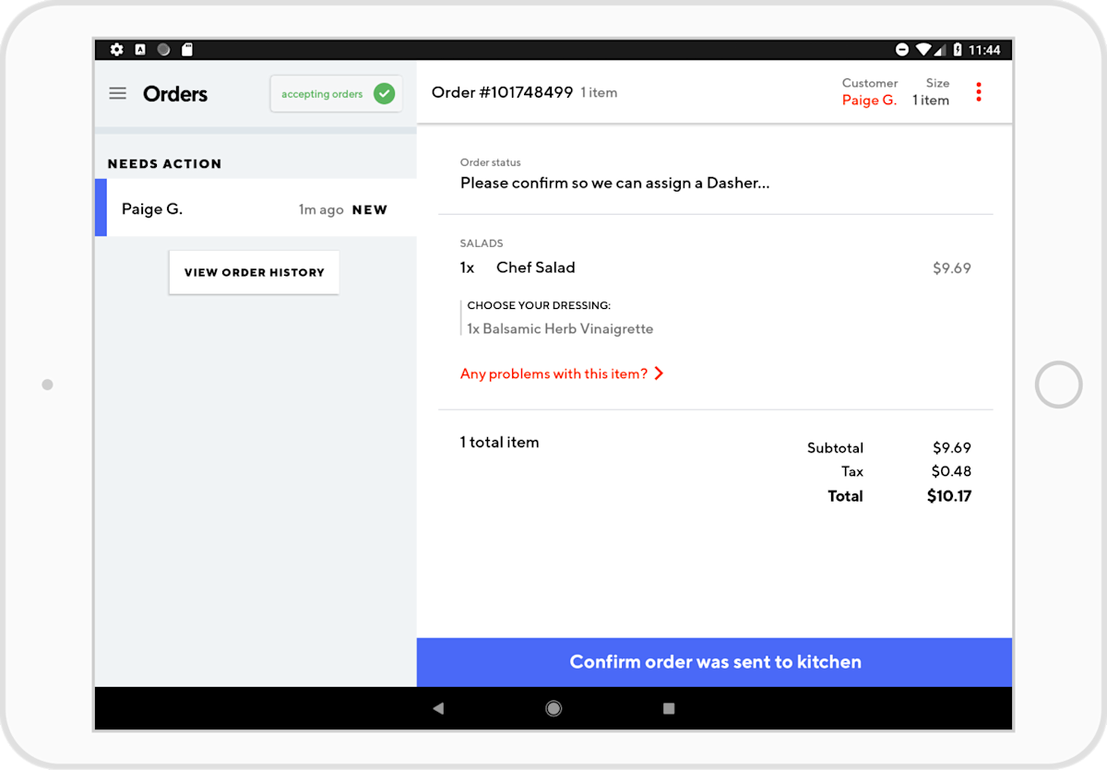
Task: Click the Size 1 item header info
Action: pyautogui.click(x=931, y=92)
